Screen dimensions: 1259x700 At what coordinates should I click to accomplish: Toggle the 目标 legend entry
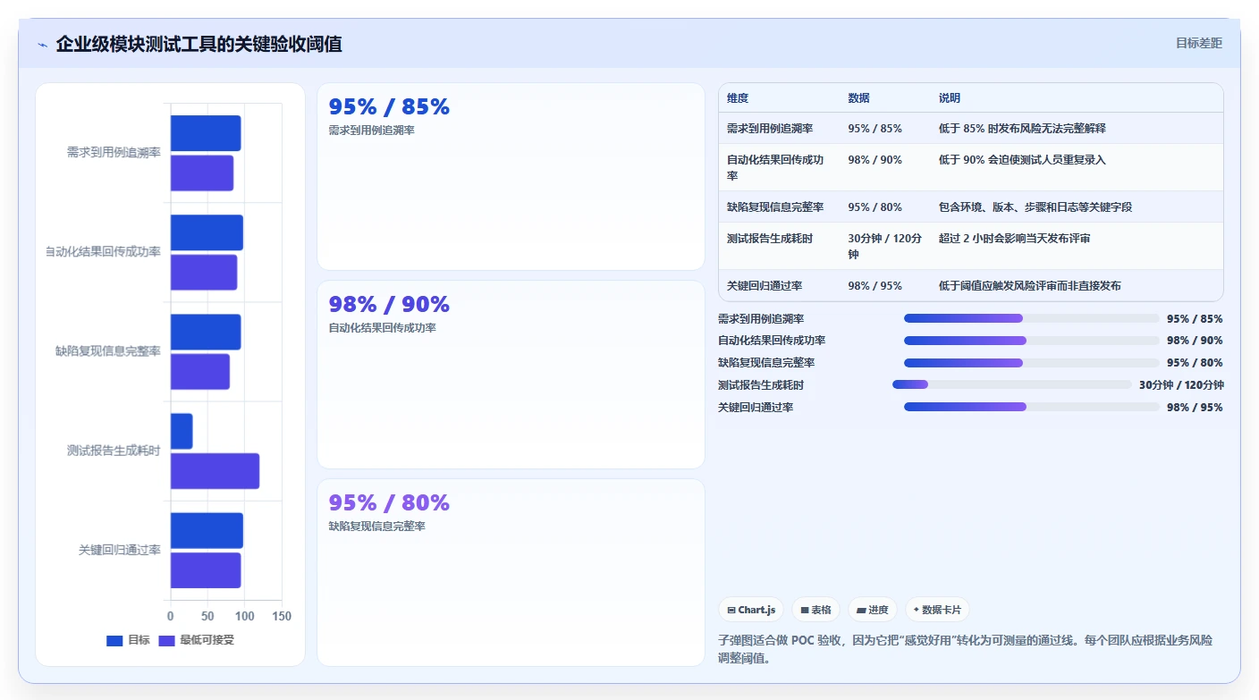point(128,640)
